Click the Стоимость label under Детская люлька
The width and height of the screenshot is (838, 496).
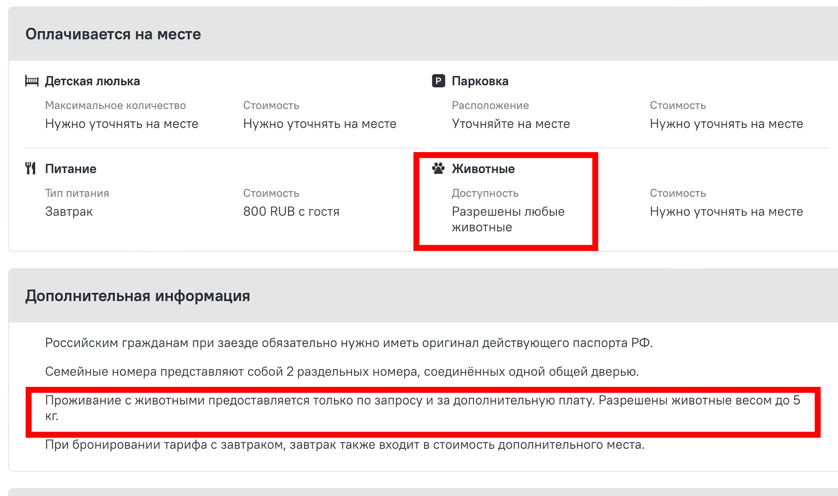click(271, 105)
